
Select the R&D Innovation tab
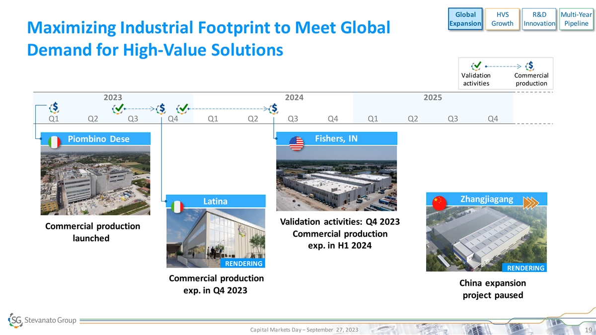[x=539, y=19]
